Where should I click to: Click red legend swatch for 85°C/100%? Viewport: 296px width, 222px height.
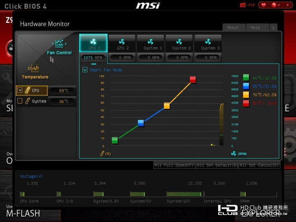click(x=246, y=104)
